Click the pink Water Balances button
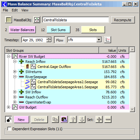140x140 pixels. [22, 30]
